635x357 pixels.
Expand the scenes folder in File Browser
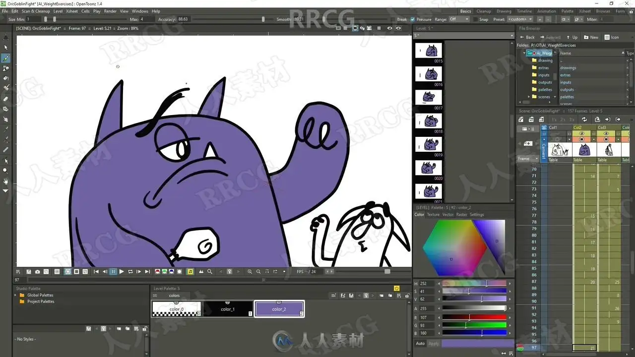529,97
